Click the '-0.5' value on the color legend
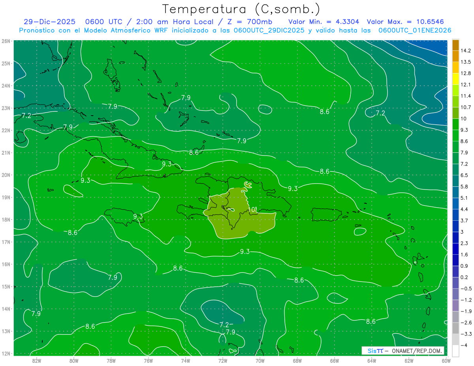474x366 pixels. (466, 289)
